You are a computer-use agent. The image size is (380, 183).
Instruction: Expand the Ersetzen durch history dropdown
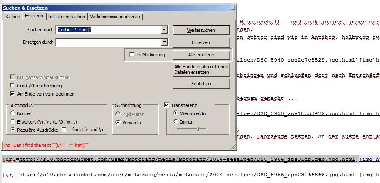[163, 42]
